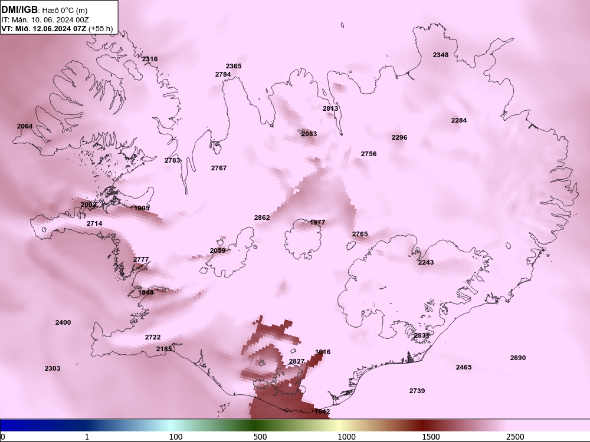This screenshot has height=442, width=590.
Task: Click the 2500 legend tick label
Action: tap(515, 437)
